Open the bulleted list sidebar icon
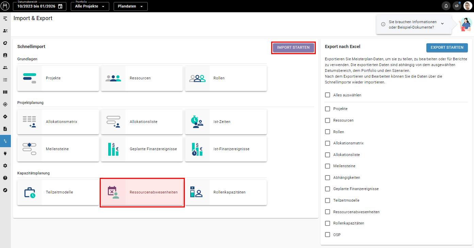The width and height of the screenshot is (474, 248). click(5, 80)
